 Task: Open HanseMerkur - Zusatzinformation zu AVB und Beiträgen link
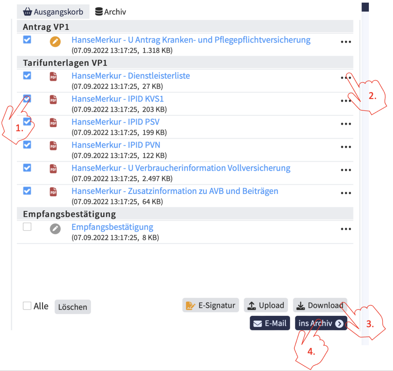[175, 191]
